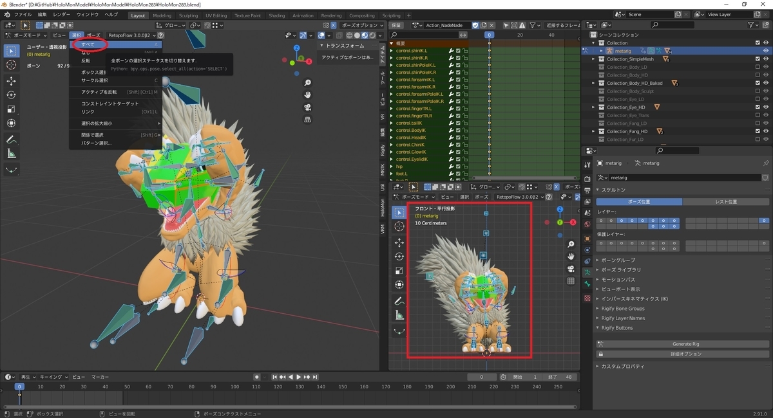Switch to the Sculpting workspace tab
Image resolution: width=773 pixels, height=418 pixels.
[188, 15]
